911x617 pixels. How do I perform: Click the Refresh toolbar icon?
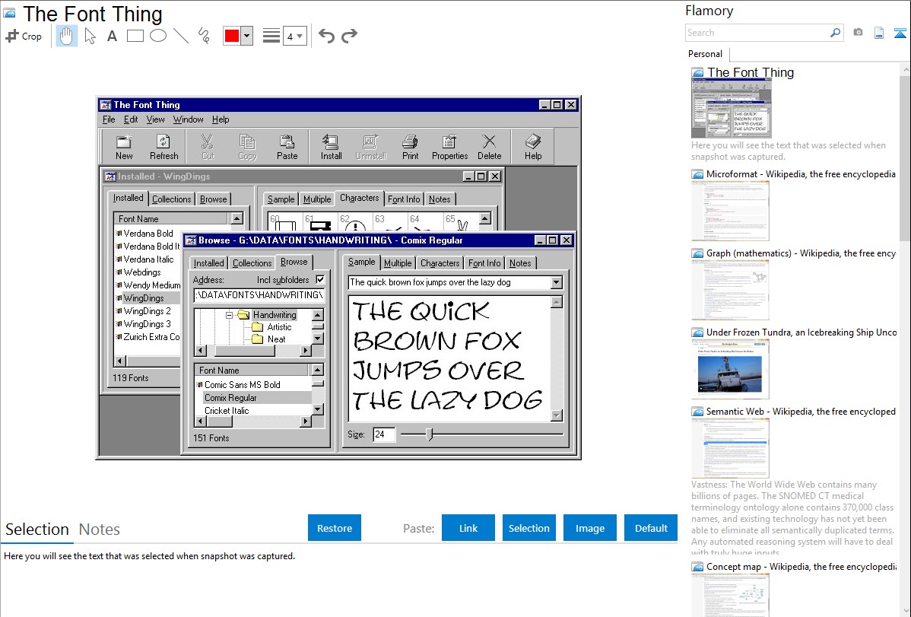click(163, 147)
